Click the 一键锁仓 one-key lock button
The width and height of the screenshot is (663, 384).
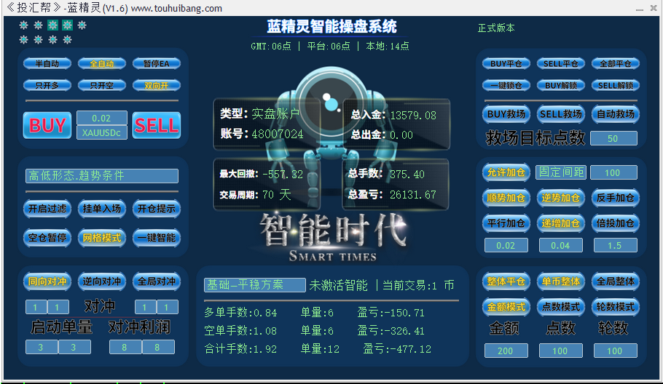point(506,86)
